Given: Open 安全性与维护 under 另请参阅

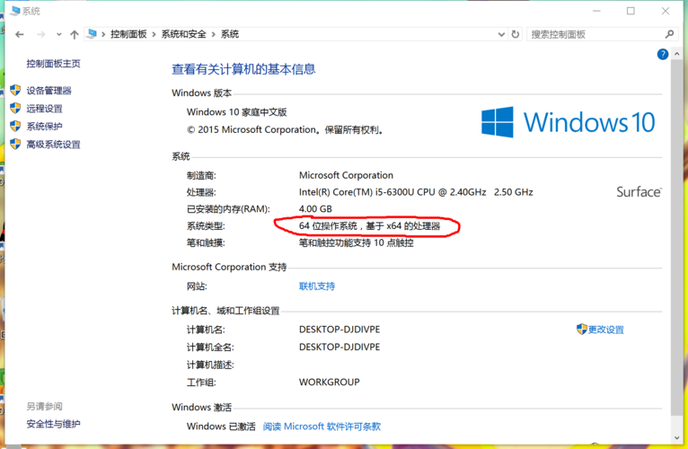Looking at the screenshot, I should click(x=53, y=424).
